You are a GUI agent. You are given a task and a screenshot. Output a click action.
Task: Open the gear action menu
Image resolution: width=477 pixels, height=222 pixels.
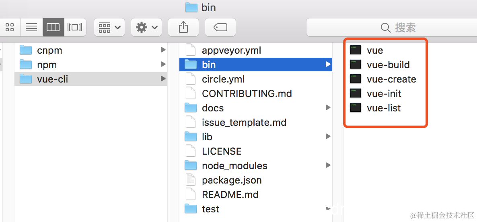pos(146,27)
